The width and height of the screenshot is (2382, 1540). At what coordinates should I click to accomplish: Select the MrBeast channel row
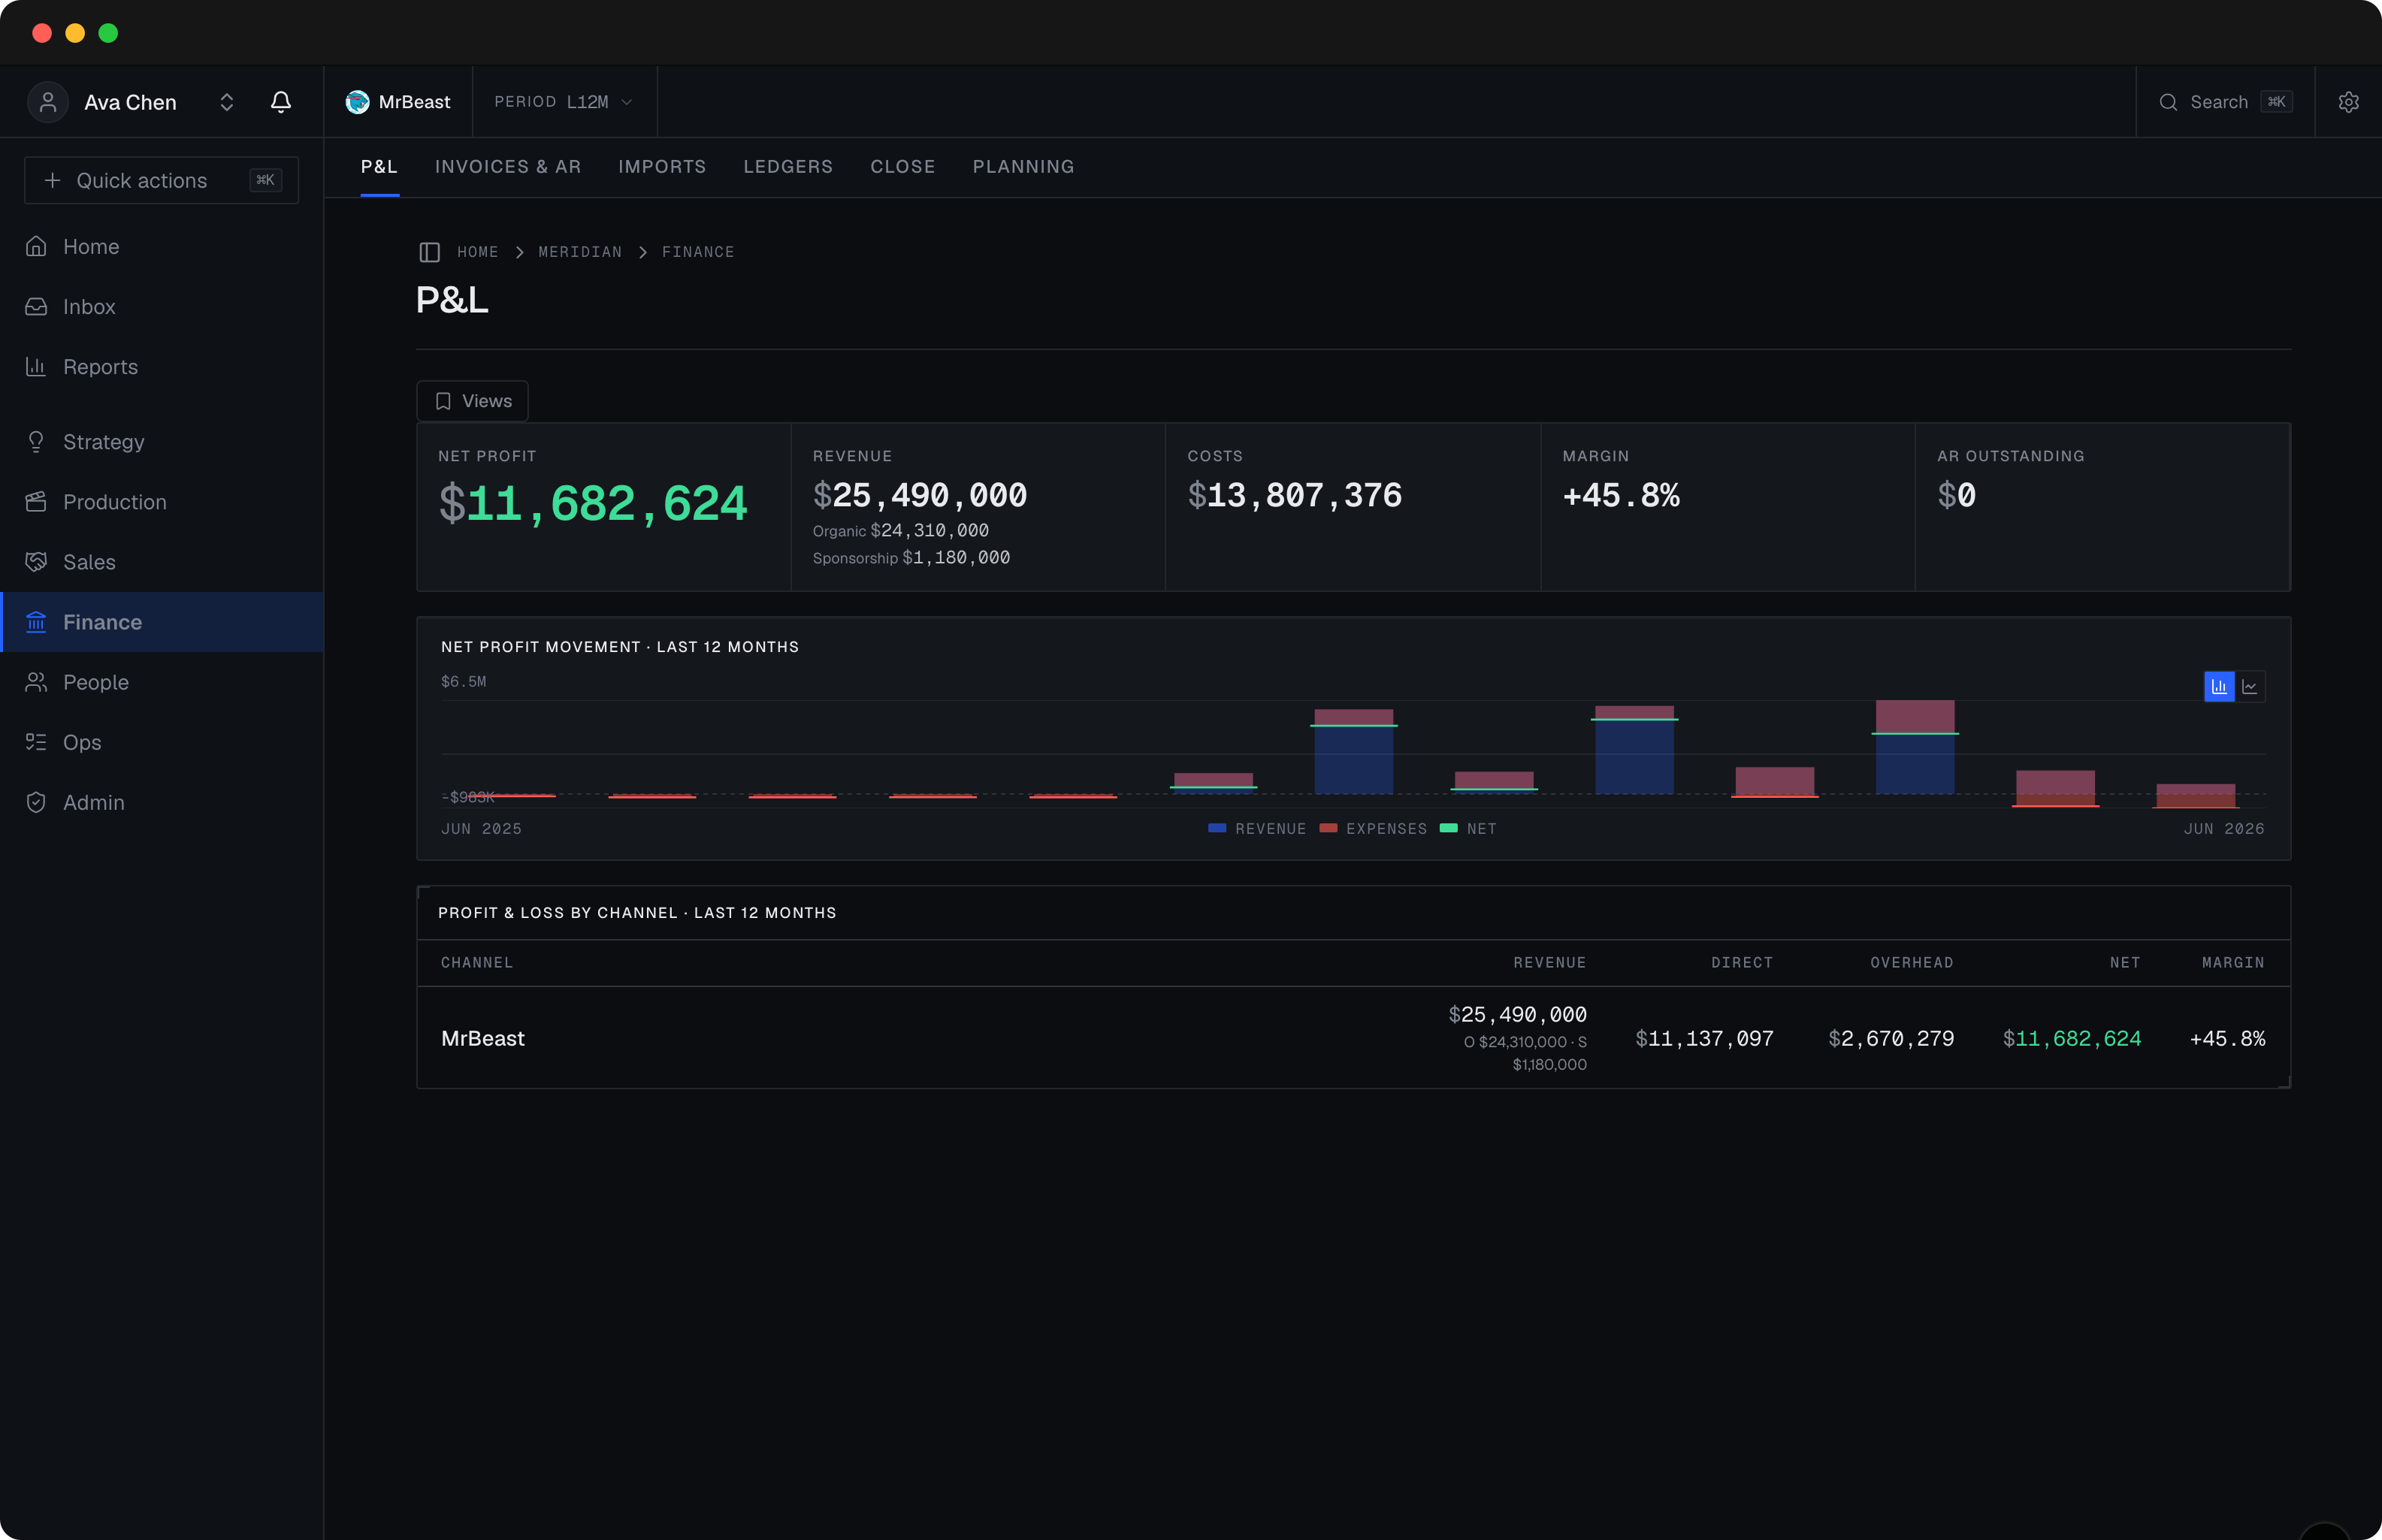tap(1353, 1038)
